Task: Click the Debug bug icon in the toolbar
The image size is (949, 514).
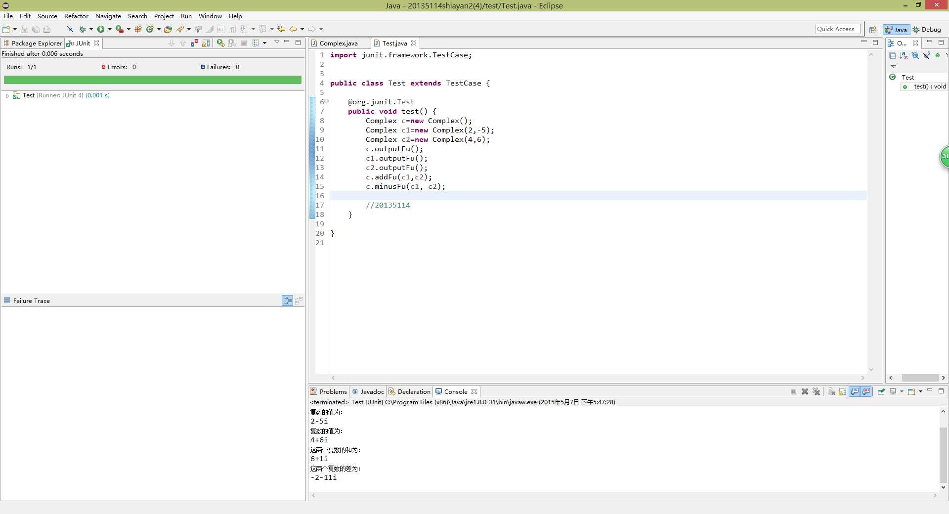Action: click(x=82, y=29)
